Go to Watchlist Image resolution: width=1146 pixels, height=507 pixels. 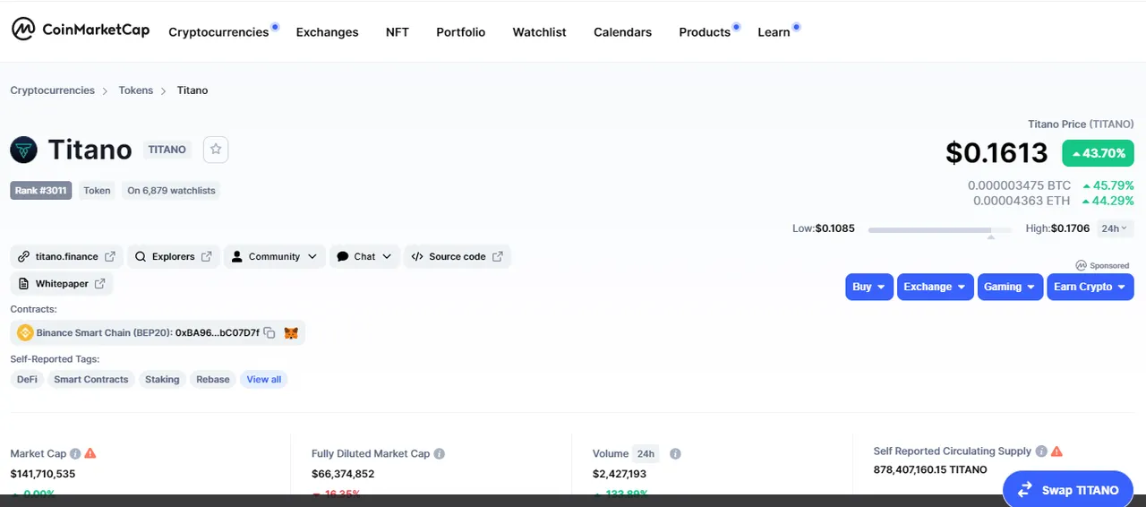click(539, 32)
